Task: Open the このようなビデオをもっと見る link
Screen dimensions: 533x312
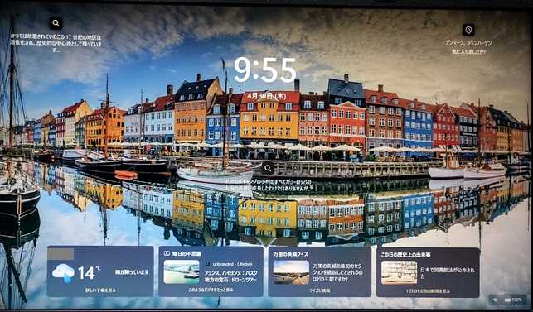Action: [211, 290]
